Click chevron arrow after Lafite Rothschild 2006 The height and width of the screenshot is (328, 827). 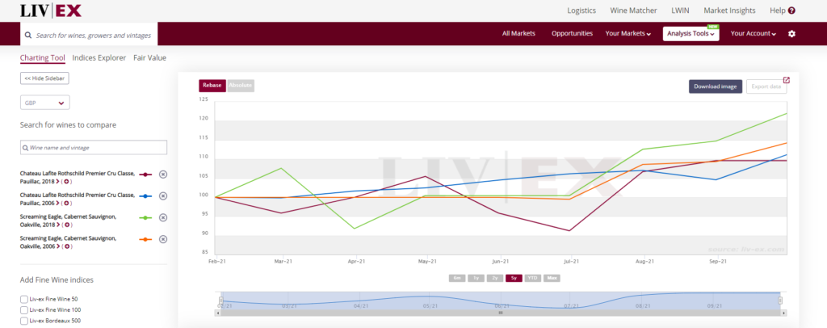click(x=58, y=204)
